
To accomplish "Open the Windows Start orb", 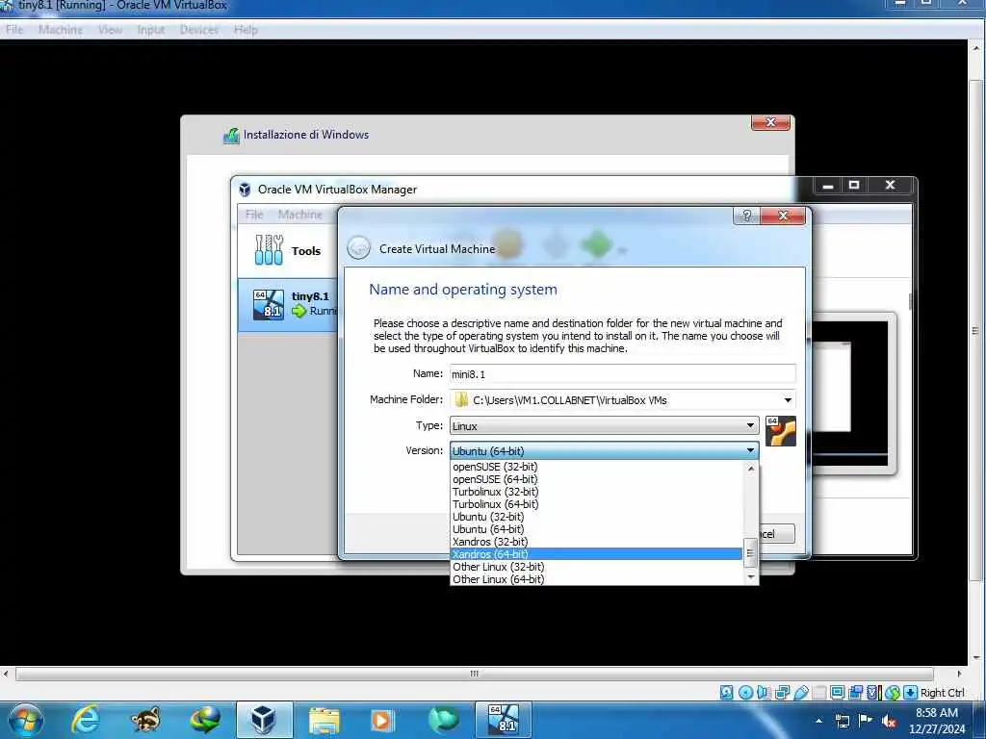I will click(x=25, y=720).
